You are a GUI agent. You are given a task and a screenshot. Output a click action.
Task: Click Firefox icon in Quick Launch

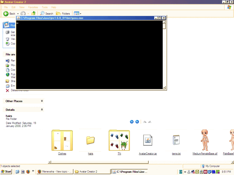pos(28,171)
